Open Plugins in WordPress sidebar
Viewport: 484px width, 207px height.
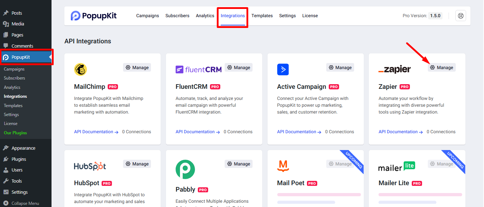19,159
